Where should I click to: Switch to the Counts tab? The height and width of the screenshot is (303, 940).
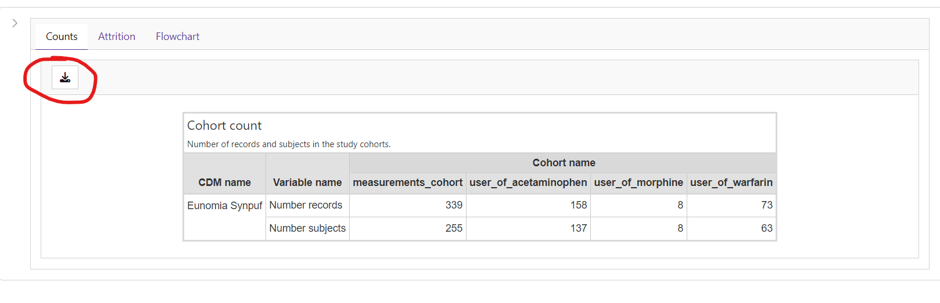[x=62, y=36]
